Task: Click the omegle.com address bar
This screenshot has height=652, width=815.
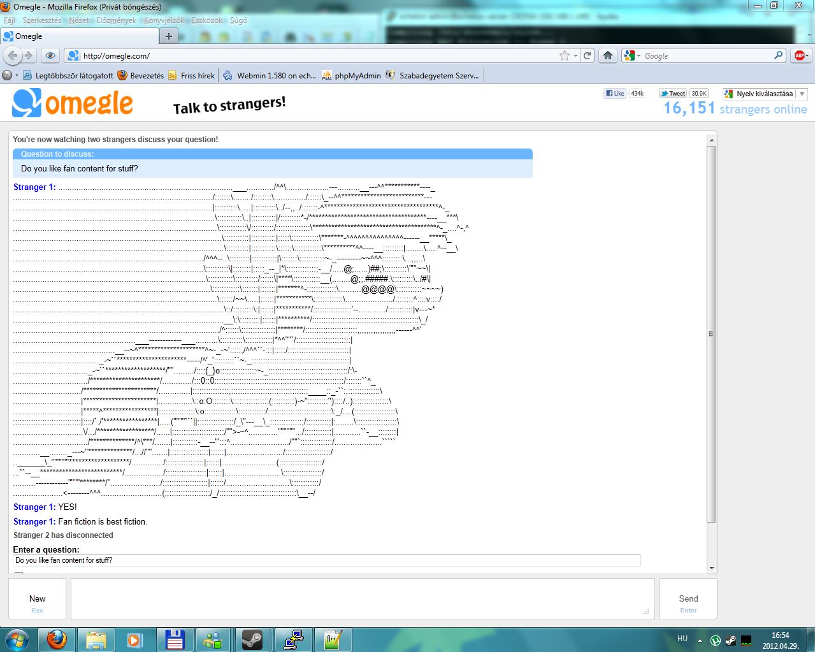Action: pyautogui.click(x=319, y=55)
